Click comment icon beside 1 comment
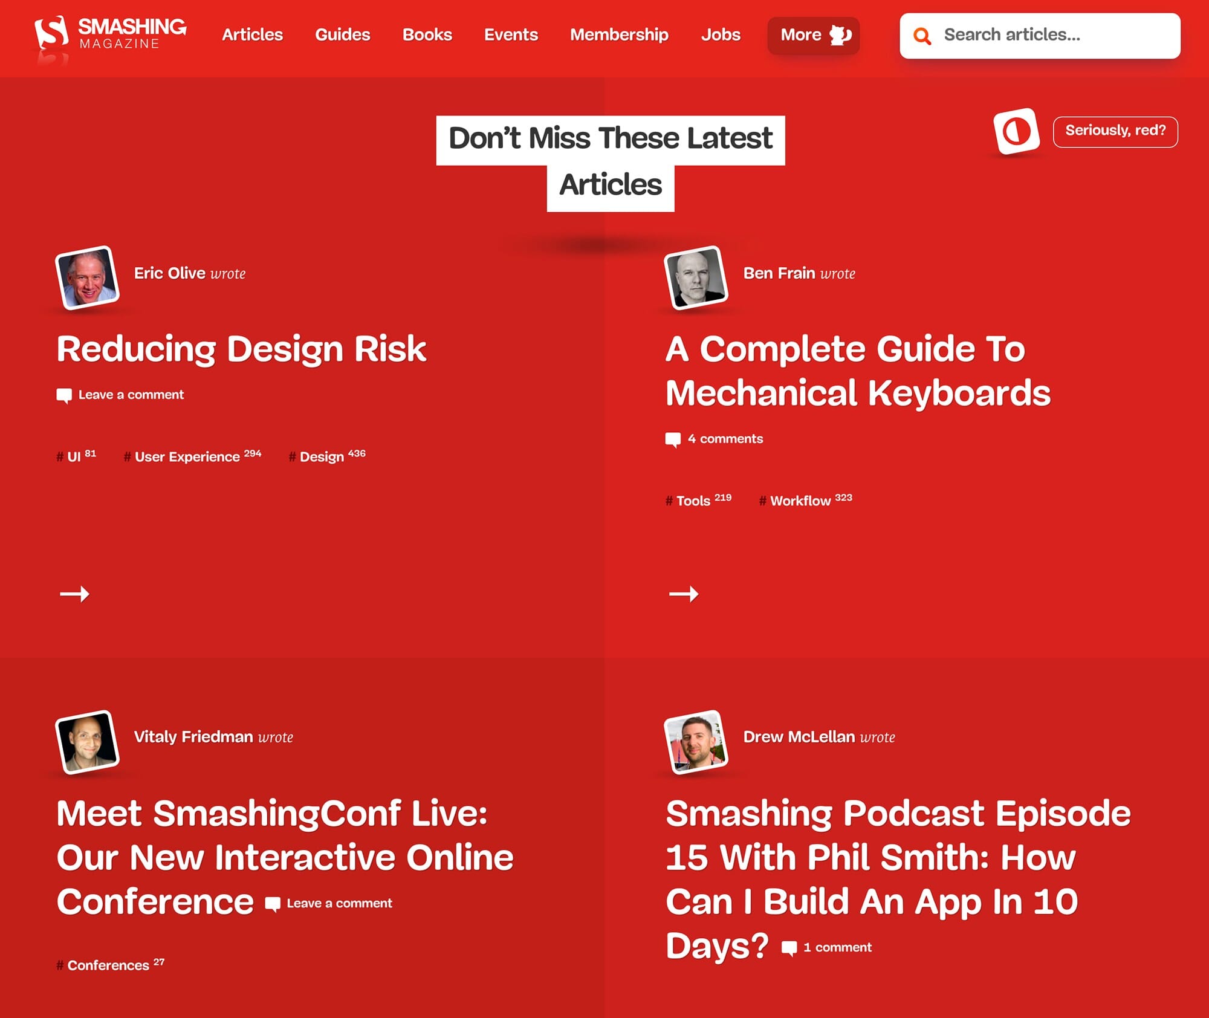1209x1018 pixels. (x=789, y=948)
